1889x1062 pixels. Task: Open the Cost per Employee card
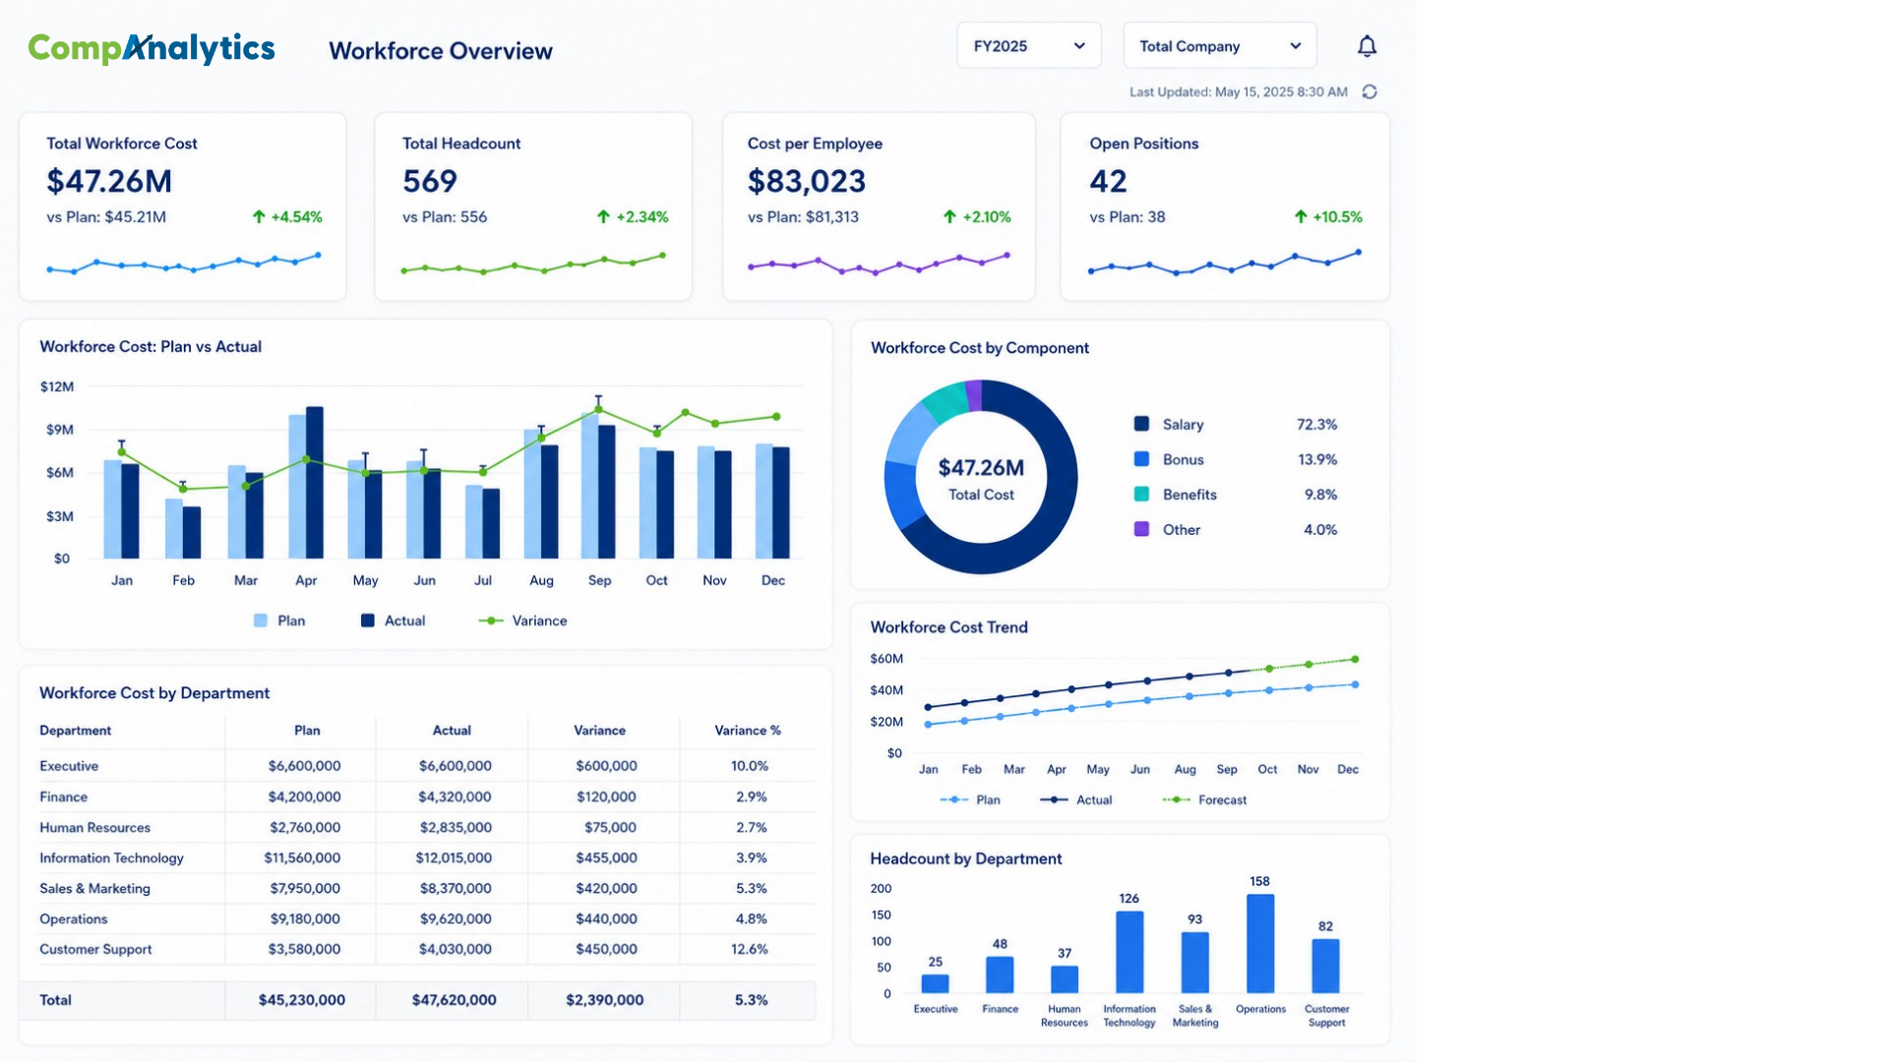(x=879, y=206)
